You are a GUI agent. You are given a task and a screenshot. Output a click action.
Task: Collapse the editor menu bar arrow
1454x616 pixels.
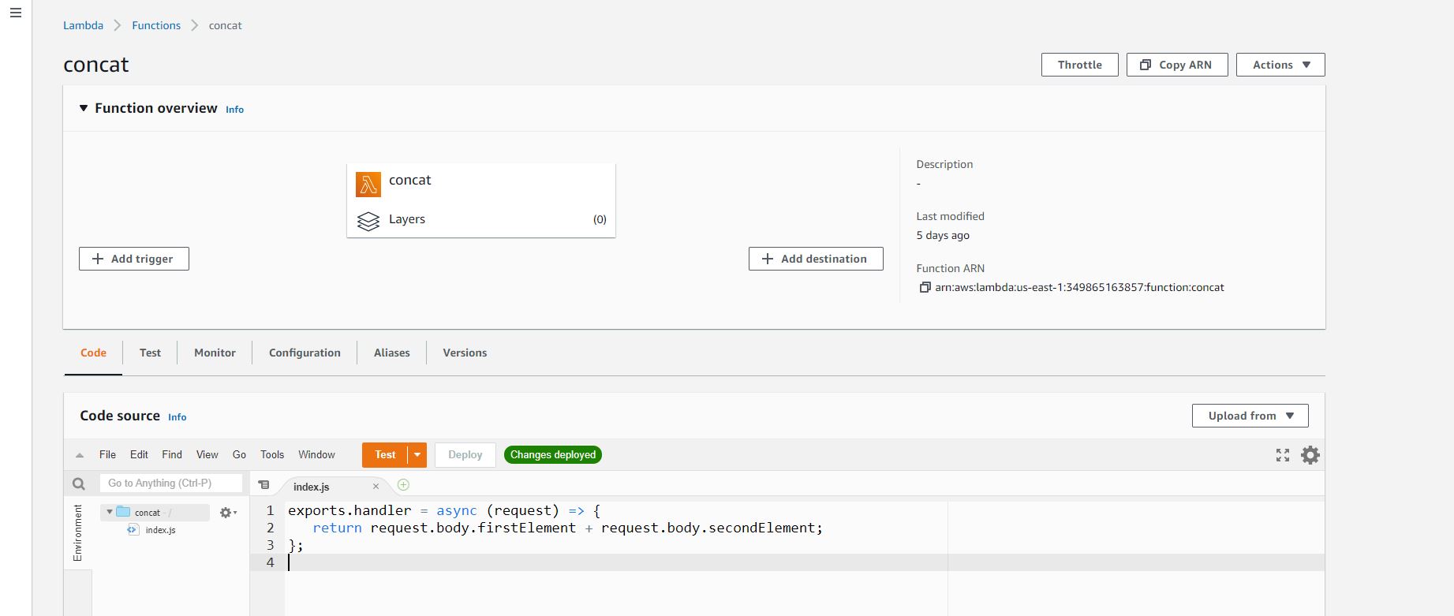pyautogui.click(x=79, y=455)
